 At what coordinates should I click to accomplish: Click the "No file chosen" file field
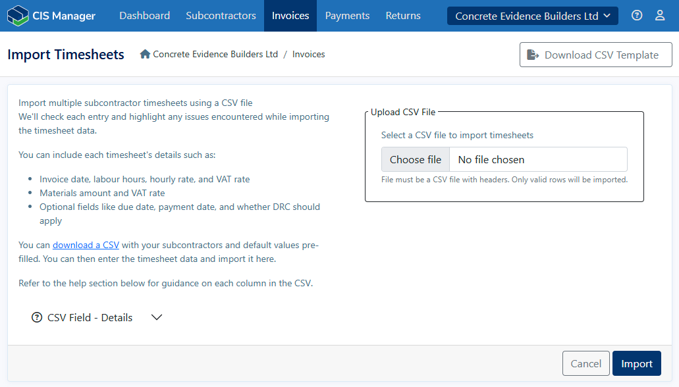pyautogui.click(x=537, y=159)
